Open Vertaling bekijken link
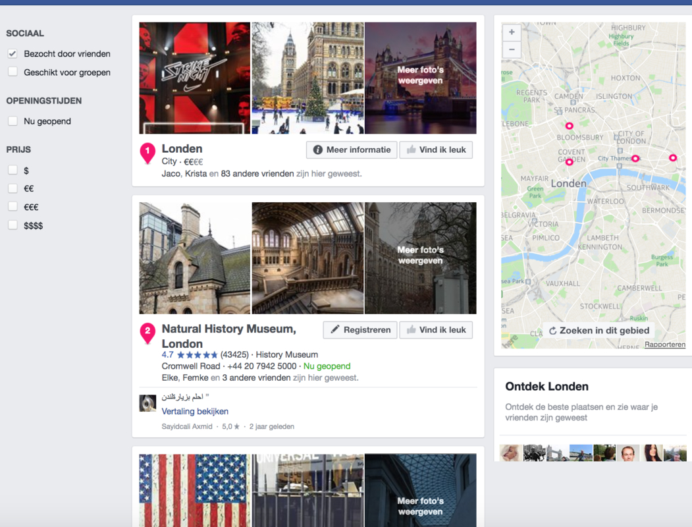The height and width of the screenshot is (527, 692). (x=195, y=411)
